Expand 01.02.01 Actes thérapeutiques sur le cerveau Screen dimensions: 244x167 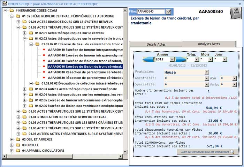(x=25, y=33)
